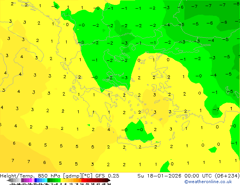The image size is (240, 185).
Task: Click the cyan swatch in the legend bar
Action: [x=46, y=180]
